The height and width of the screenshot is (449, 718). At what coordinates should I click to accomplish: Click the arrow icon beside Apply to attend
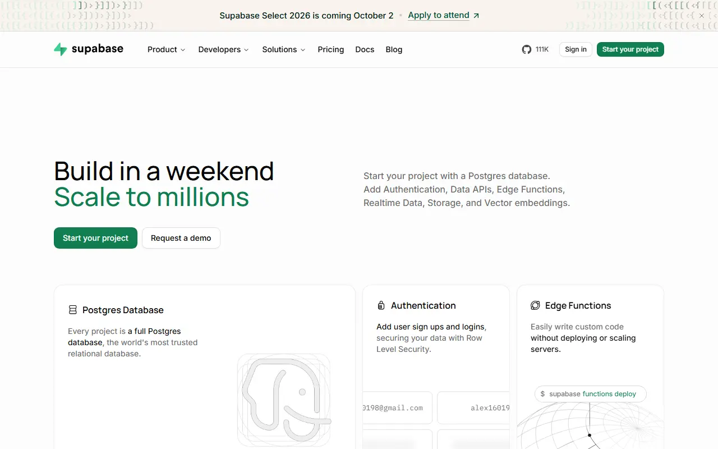476,16
